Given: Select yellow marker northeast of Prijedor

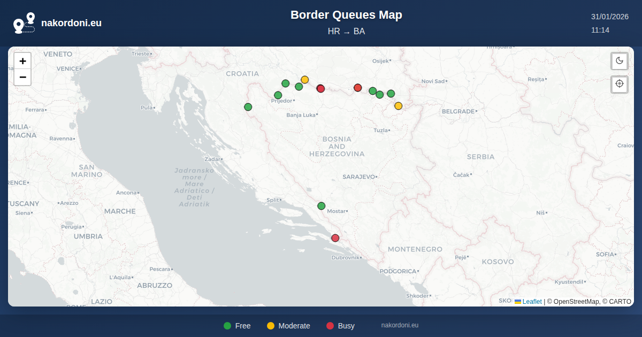Looking at the screenshot, I should (305, 80).
